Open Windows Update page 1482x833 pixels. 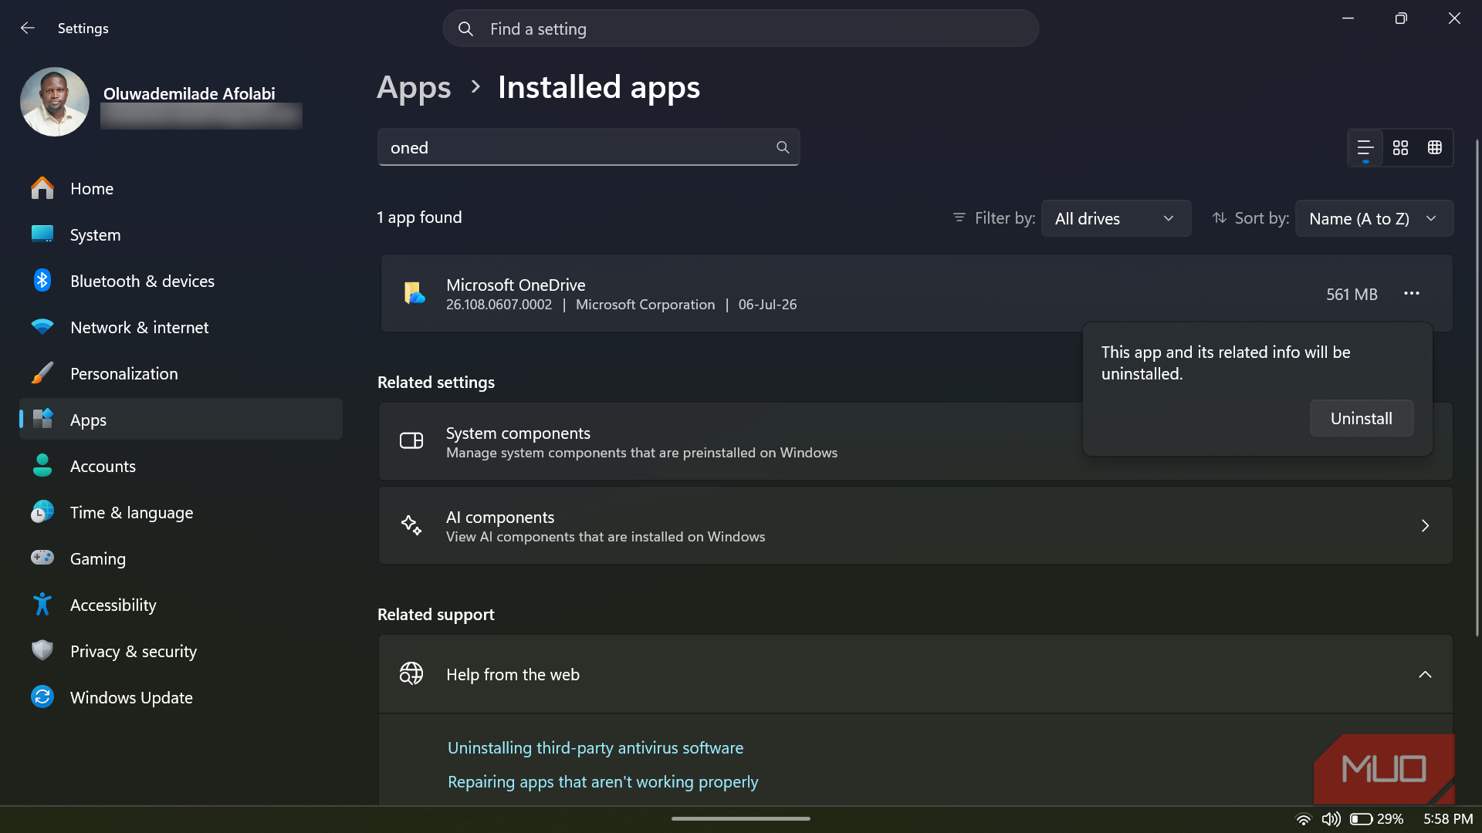click(181, 697)
